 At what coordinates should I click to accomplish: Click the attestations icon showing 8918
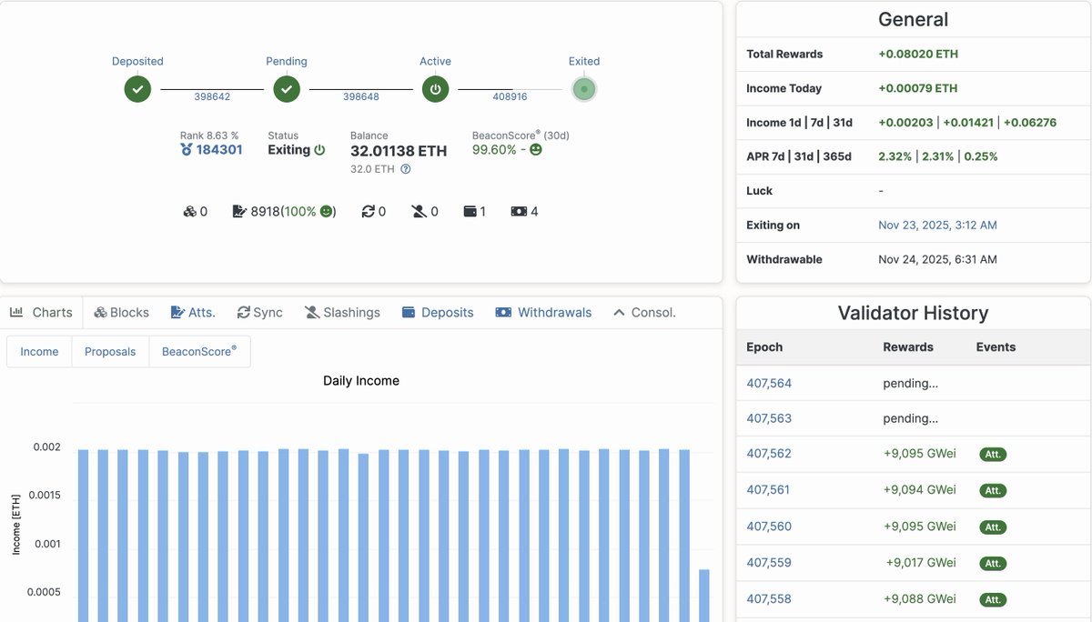click(239, 211)
